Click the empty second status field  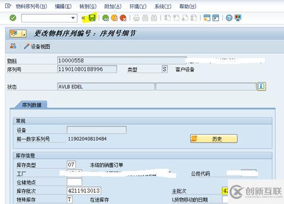click(206, 87)
